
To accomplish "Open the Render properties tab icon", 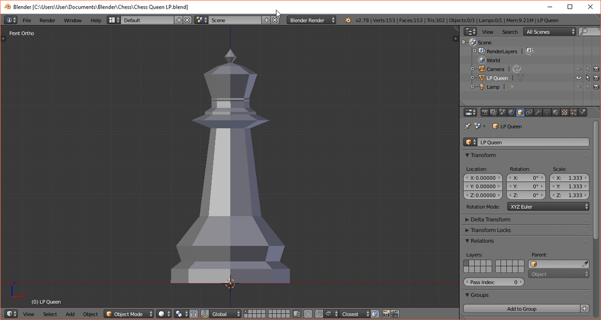I will click(485, 112).
